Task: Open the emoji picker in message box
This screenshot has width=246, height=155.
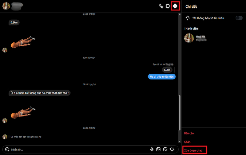Action: [x=7, y=149]
